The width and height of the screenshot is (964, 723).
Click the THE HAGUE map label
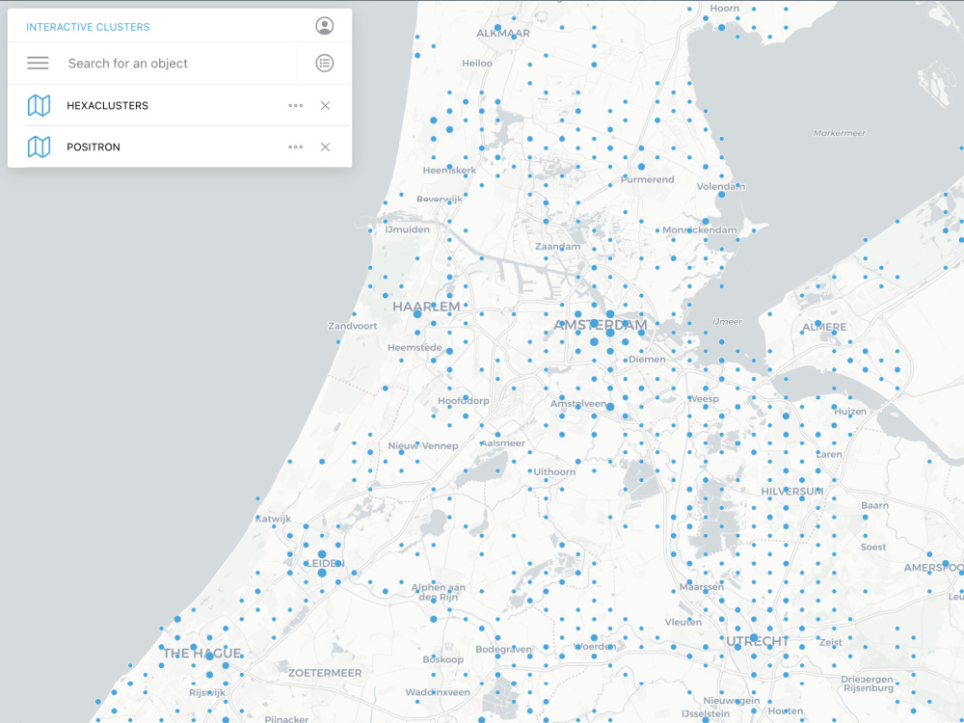pyautogui.click(x=201, y=653)
